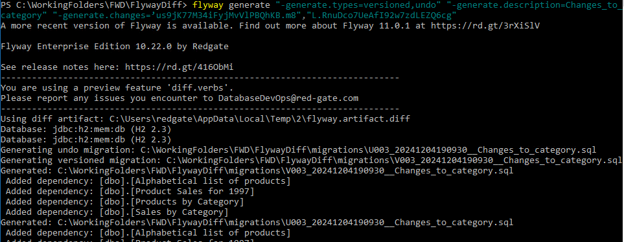Screen dimensions: 624x242
Task: Click the generate.description argument text
Action: pos(535,6)
